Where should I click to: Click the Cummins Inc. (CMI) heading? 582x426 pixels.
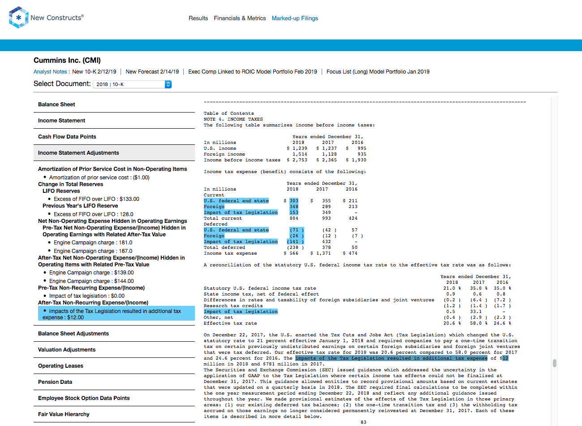pos(67,61)
